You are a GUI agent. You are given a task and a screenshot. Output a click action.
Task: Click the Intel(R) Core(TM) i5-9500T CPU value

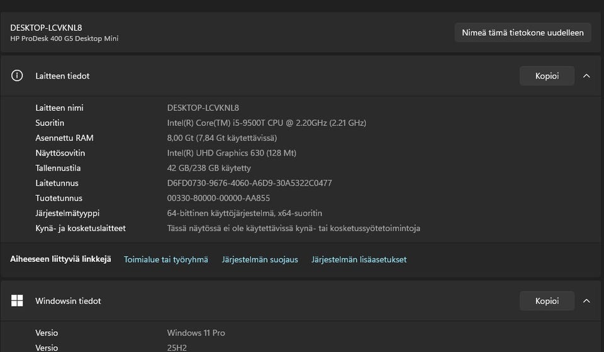click(267, 123)
